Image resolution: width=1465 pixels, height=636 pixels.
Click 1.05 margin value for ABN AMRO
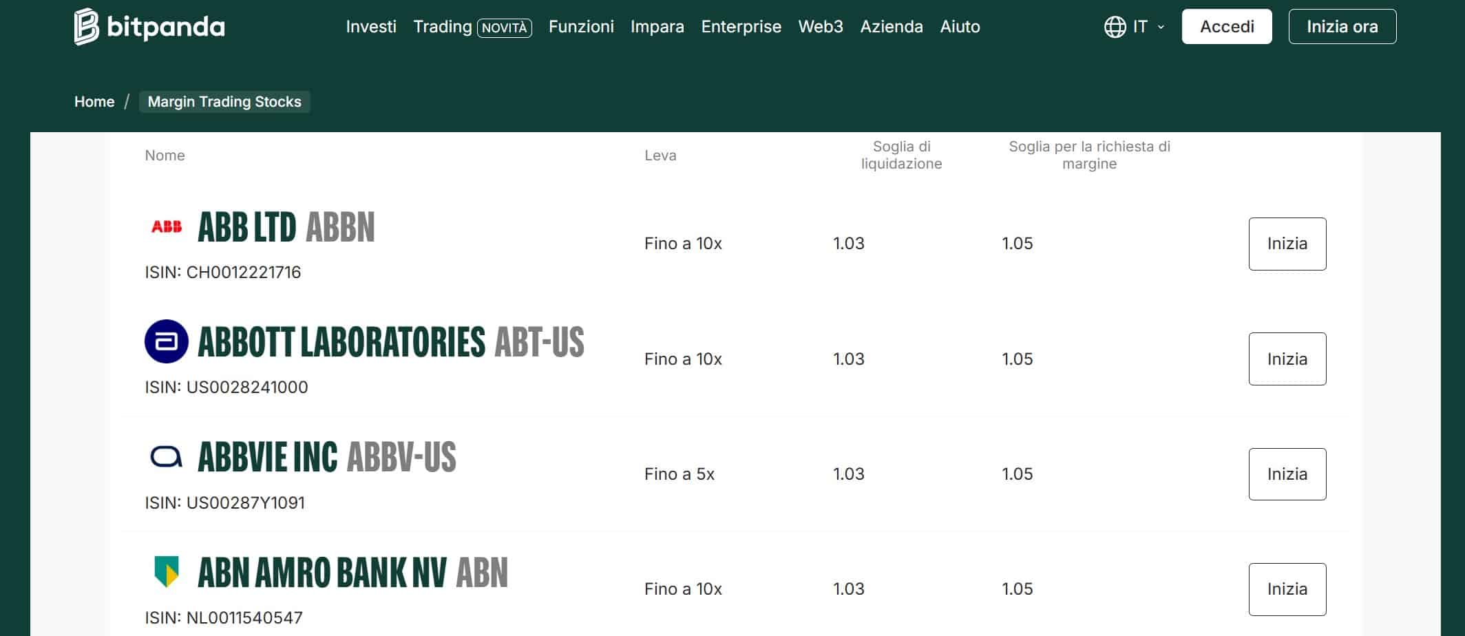click(x=1018, y=589)
